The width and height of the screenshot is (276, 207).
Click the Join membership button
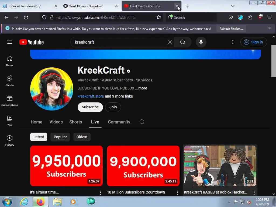pyautogui.click(x=113, y=107)
